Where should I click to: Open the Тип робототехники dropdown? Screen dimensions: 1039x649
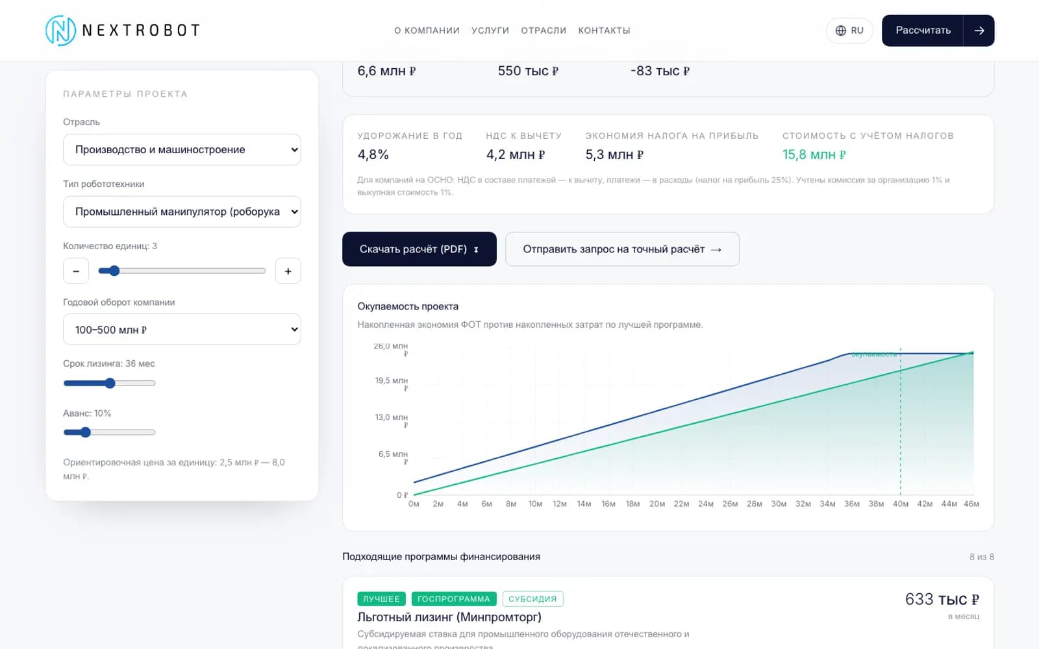click(182, 212)
